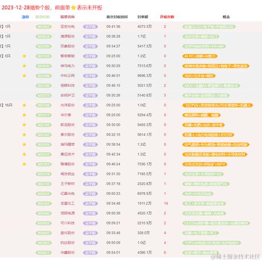262x262 pixels.
Task: Open stock name 可川科技
Action: [x=67, y=223]
